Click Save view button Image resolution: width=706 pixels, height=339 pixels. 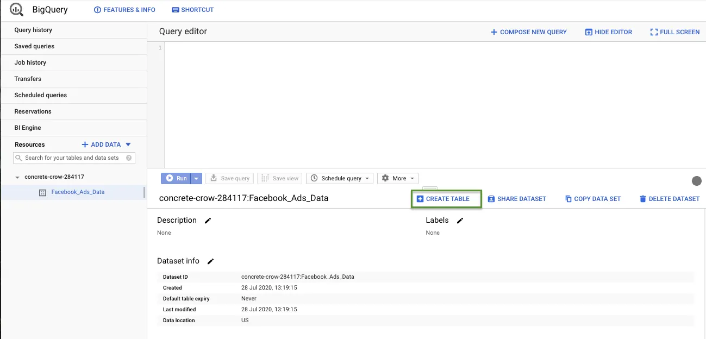(x=280, y=178)
